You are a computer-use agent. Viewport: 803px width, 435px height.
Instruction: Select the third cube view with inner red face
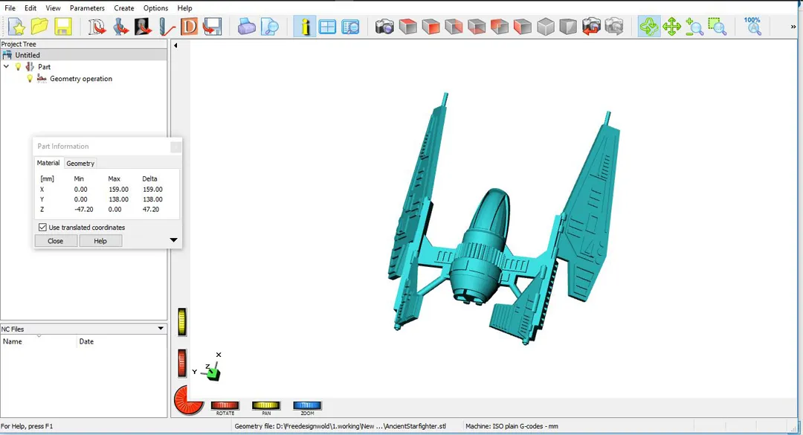tap(454, 27)
